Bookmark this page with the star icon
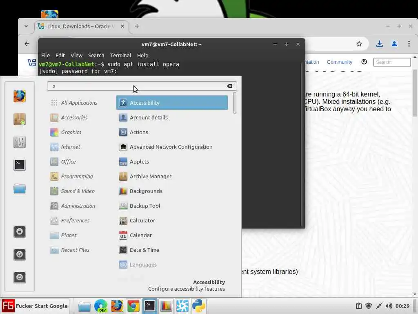 click(359, 44)
